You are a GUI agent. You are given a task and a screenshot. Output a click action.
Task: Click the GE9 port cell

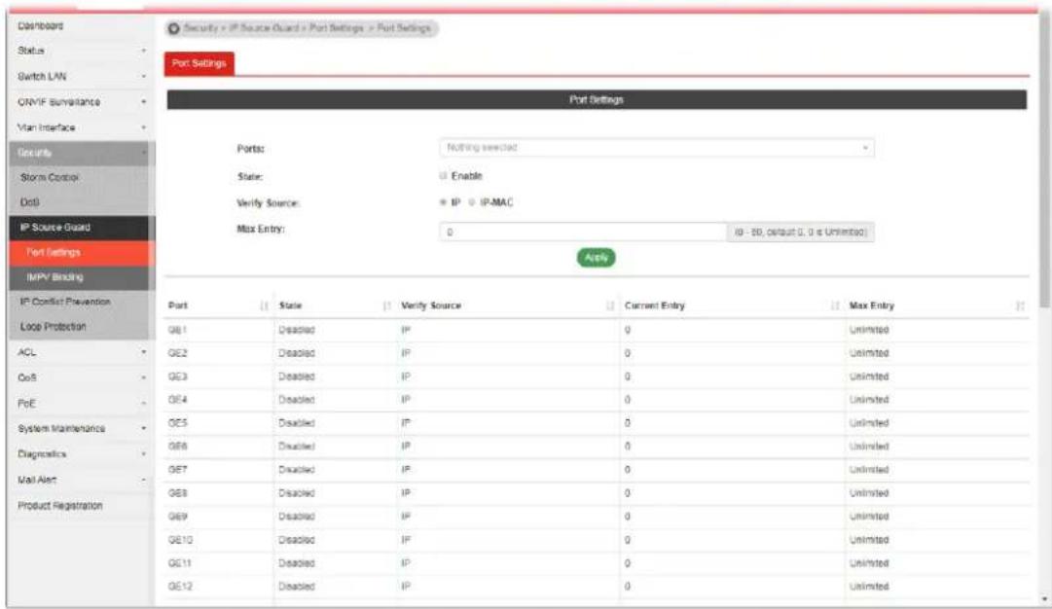point(218,517)
